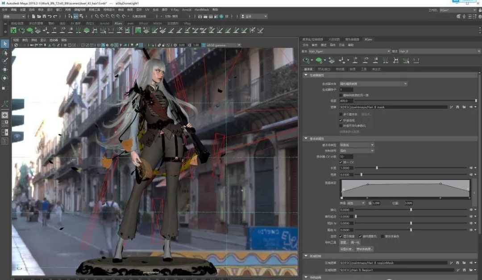Click the save icon beside Hair_B_mask field
This screenshot has width=482, height=280.
click(458, 107)
